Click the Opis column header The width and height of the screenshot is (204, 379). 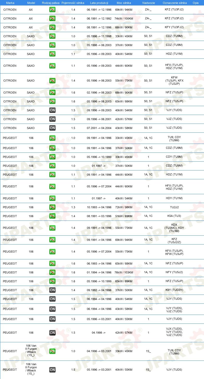pyautogui.click(x=196, y=3)
